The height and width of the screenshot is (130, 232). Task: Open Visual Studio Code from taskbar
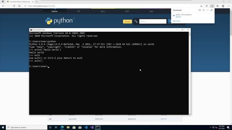tap(86, 127)
